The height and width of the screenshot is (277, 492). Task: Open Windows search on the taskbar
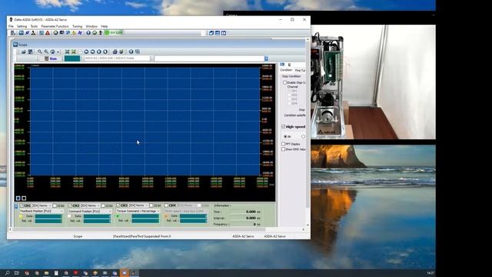pyautogui.click(x=7, y=273)
